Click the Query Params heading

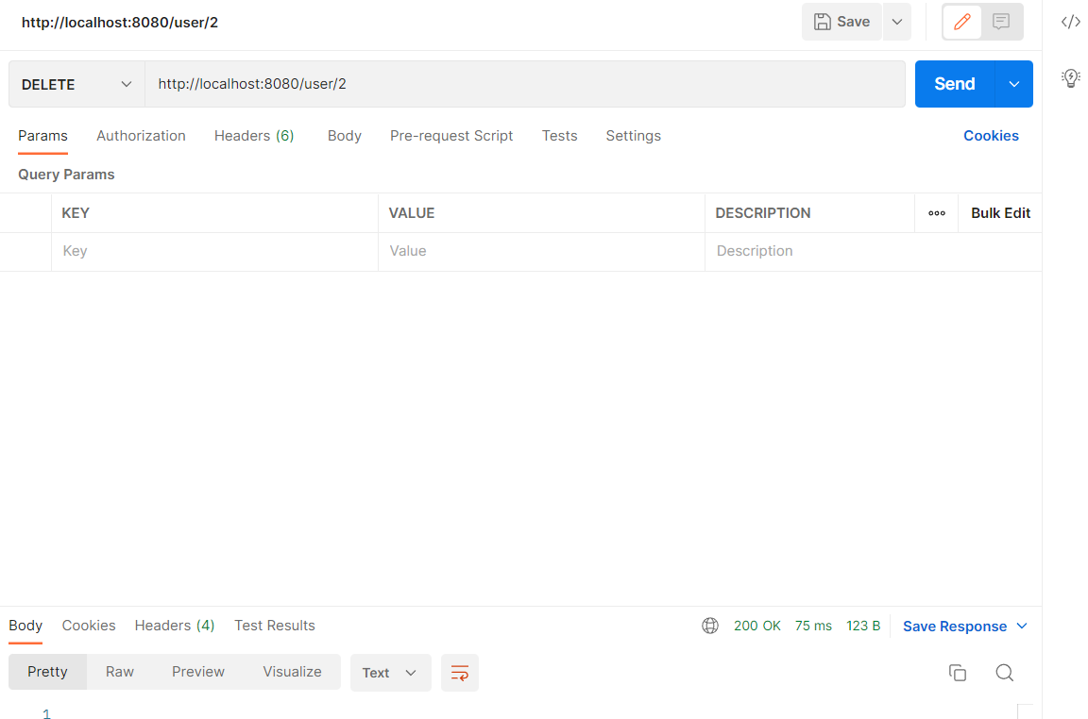pyautogui.click(x=66, y=175)
